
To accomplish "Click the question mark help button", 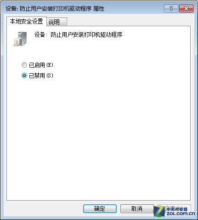I will point(171,8).
